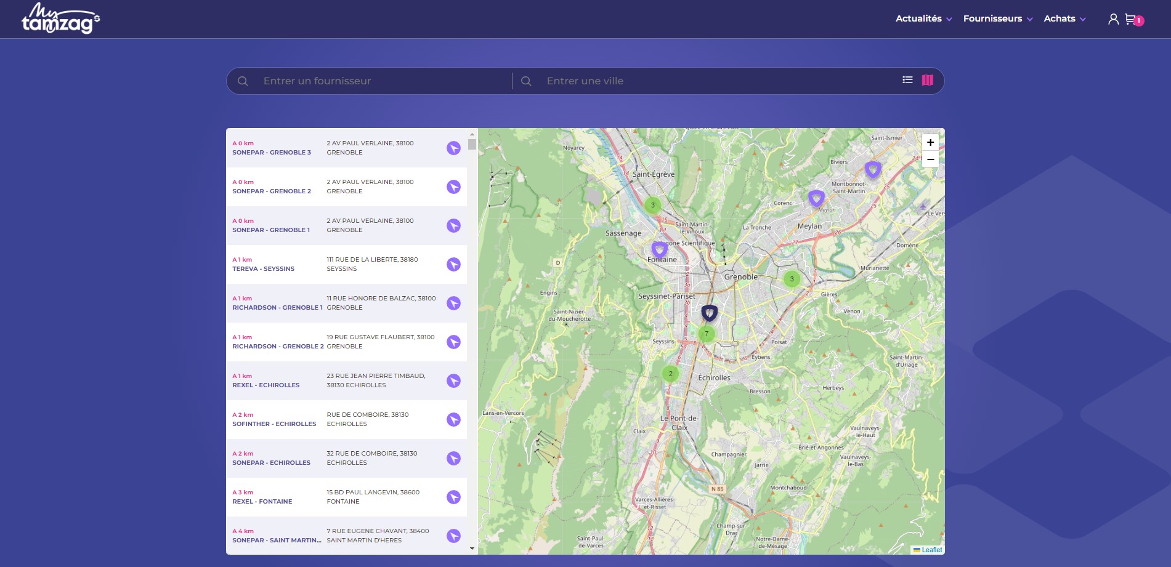Screen dimensions: 1171x567
Task: Click the supplier list scrollbar thumb
Action: (472, 145)
